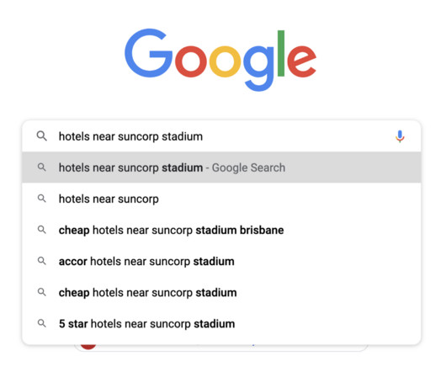Click magnifier icon beside highlighted Google Search suggestion
The height and width of the screenshot is (372, 446).
(x=42, y=167)
